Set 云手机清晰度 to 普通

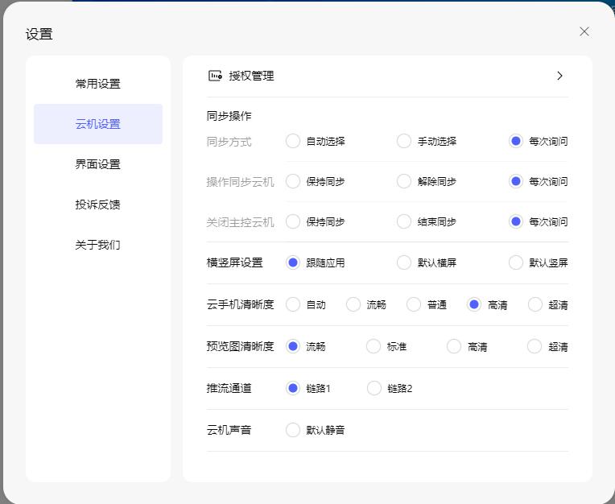[414, 304]
